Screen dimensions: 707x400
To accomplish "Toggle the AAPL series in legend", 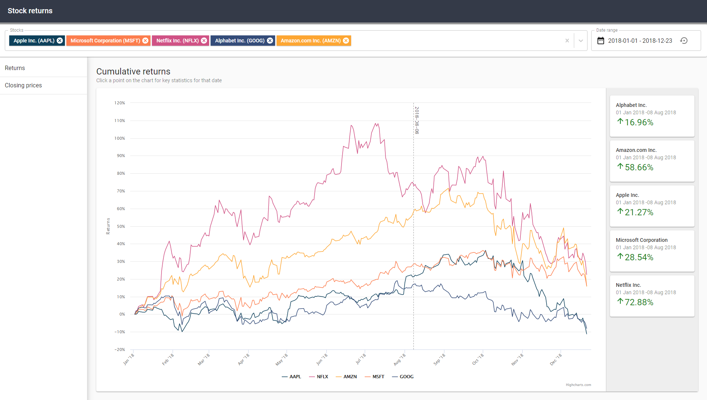I will [x=291, y=376].
